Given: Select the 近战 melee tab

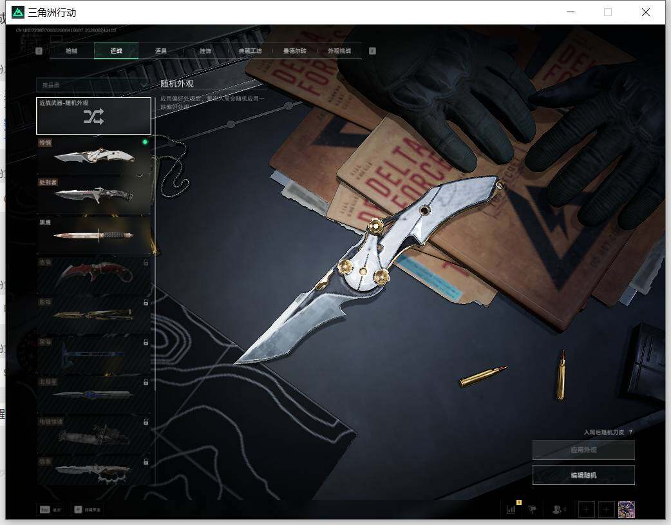Looking at the screenshot, I should pos(116,51).
